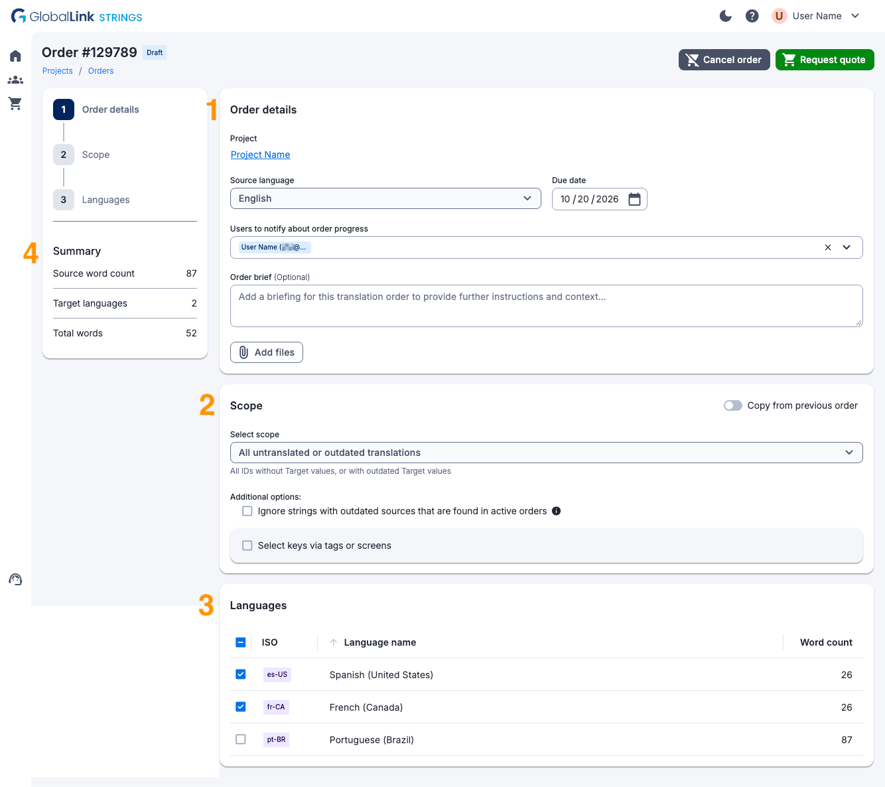Viewport: 885px width, 787px height.
Task: Click the Cancel order button
Action: tap(724, 60)
